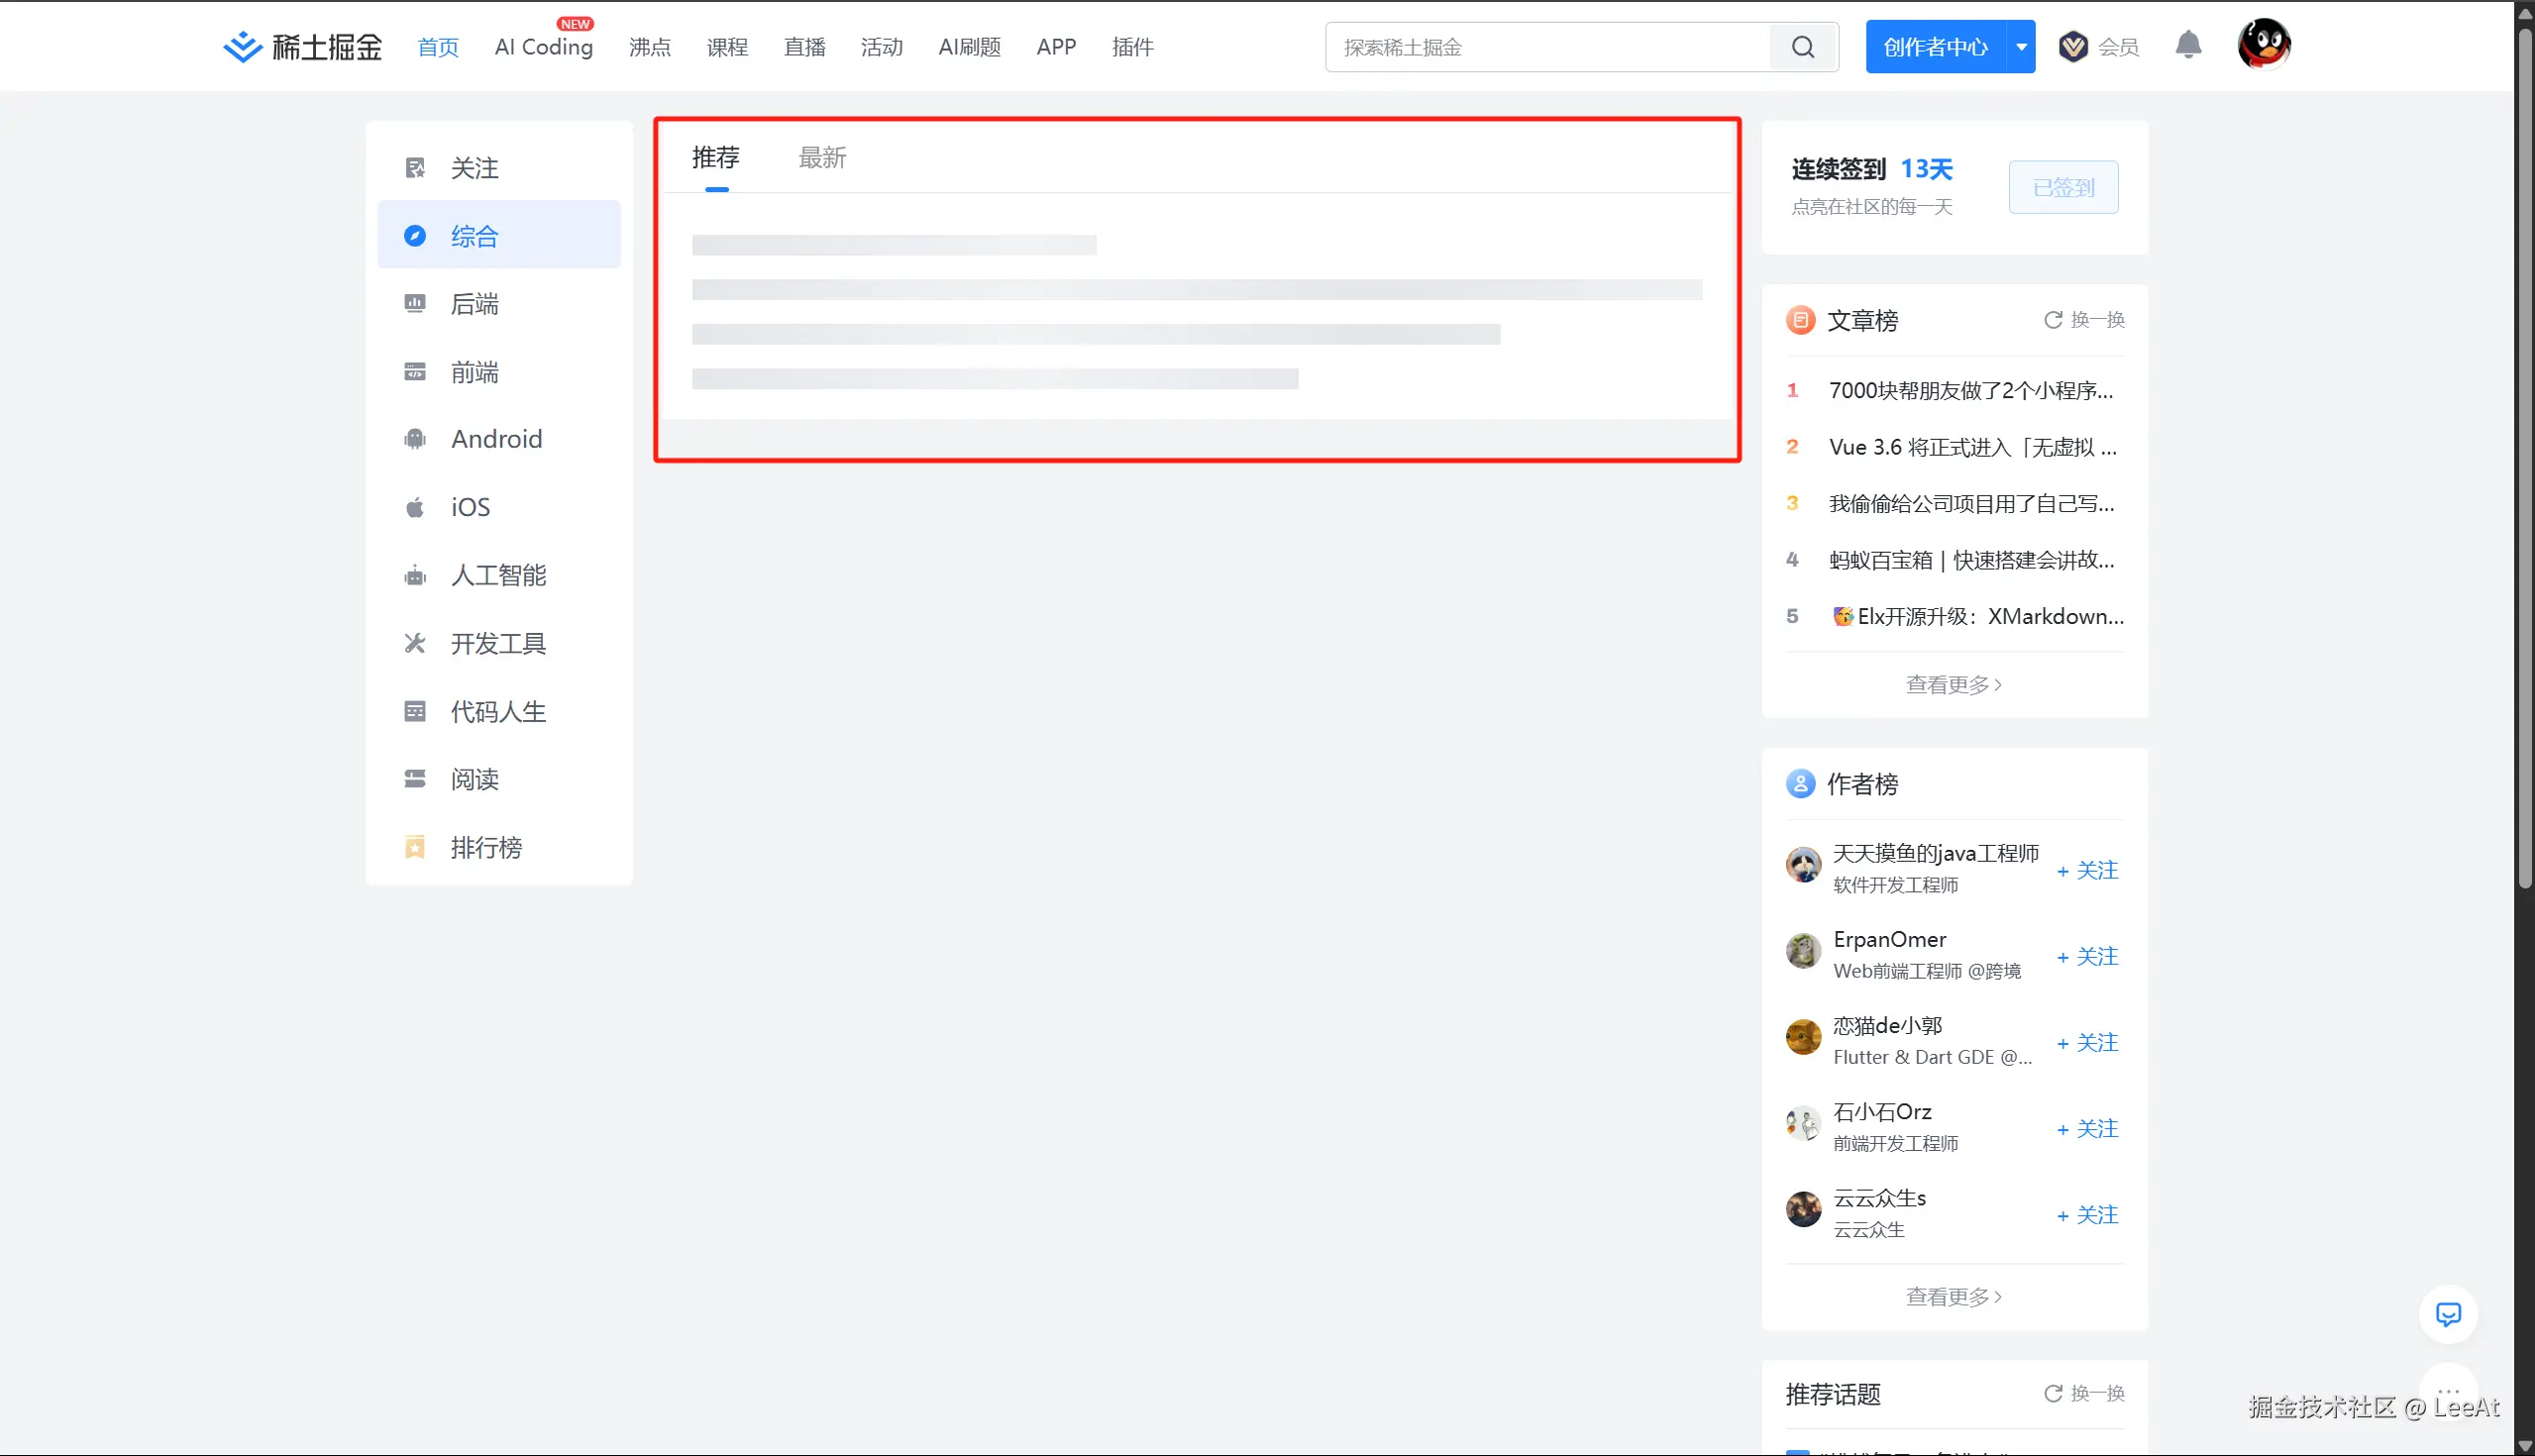Follow author 石小石Orz

coord(2087,1129)
